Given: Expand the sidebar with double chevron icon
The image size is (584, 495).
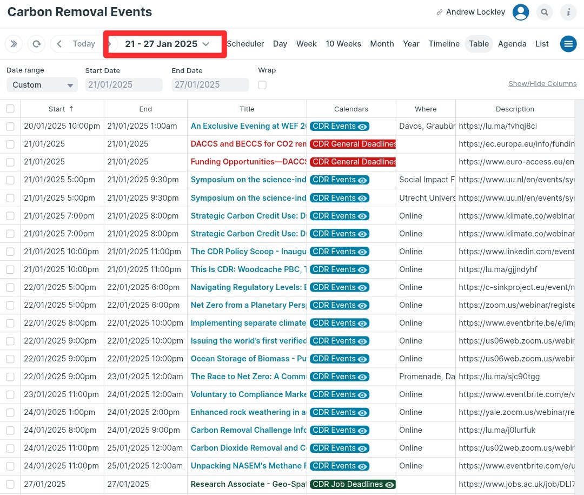Looking at the screenshot, I should (14, 44).
